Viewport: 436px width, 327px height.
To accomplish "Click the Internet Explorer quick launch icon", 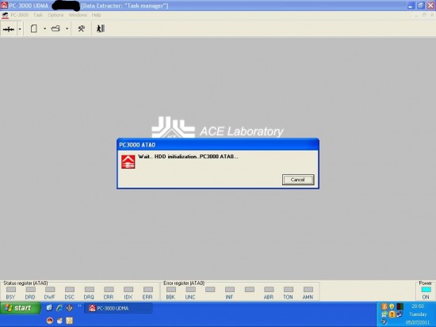I will 59,308.
